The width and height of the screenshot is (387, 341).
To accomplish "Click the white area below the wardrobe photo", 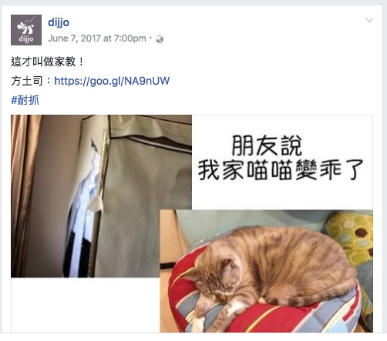I will (86, 305).
